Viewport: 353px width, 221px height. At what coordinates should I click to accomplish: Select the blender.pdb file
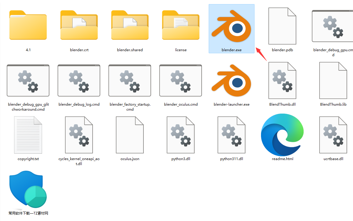click(x=282, y=26)
